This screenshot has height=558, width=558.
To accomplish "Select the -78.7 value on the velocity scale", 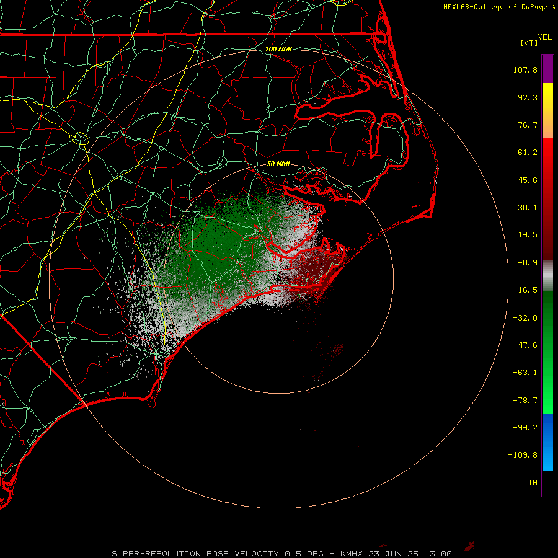I will 525,401.
